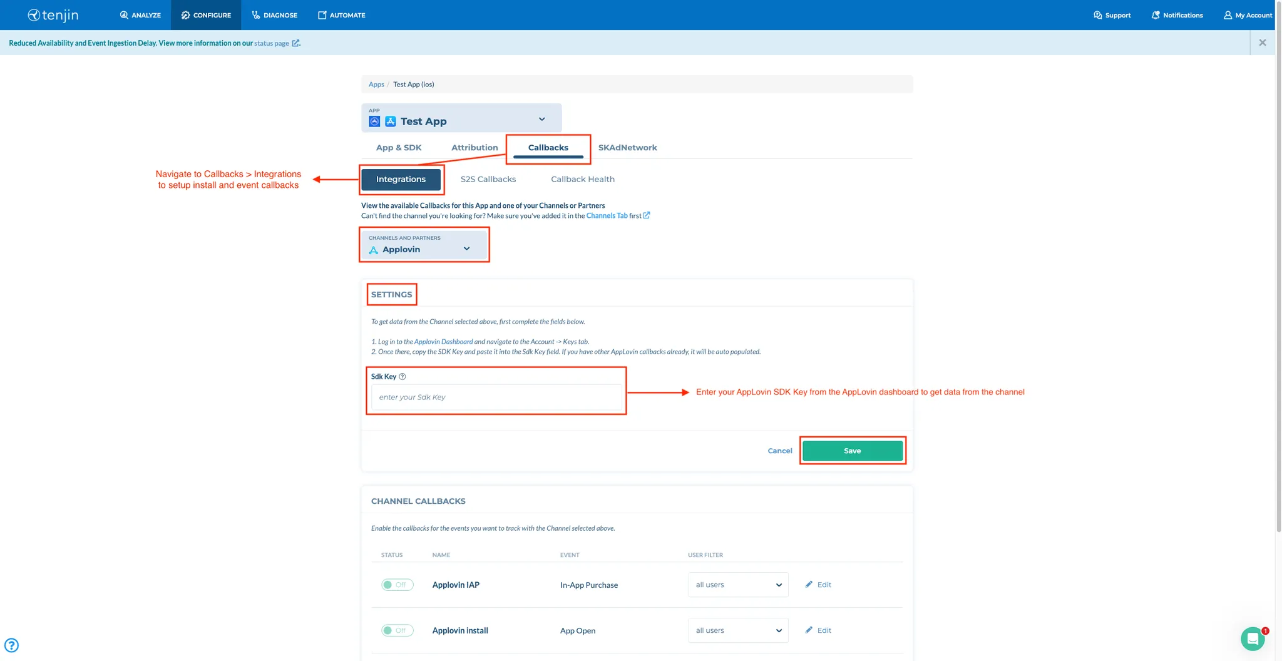Toggle Applovin install callback on
1282x661 pixels.
[397, 630]
